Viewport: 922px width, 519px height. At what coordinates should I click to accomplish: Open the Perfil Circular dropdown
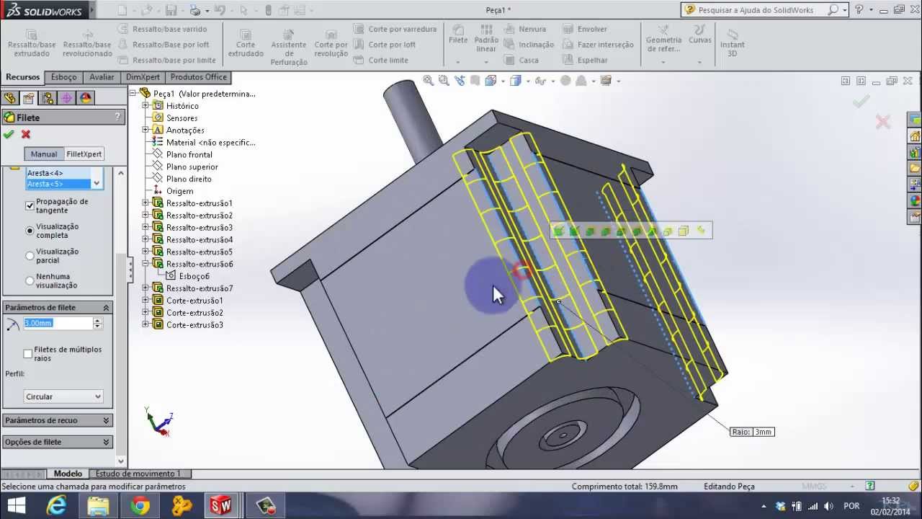(63, 396)
